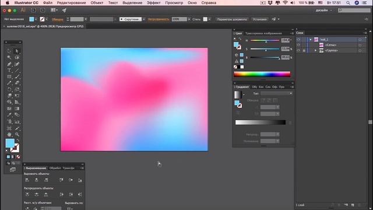Select the Pen tool
The image size is (373, 210).
[9, 64]
